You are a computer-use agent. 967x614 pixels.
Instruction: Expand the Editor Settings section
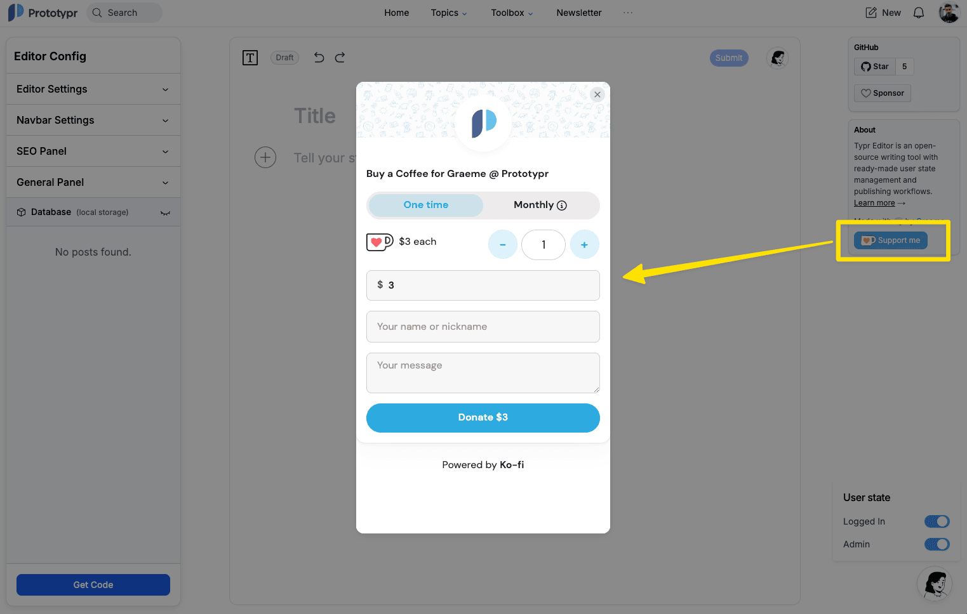tap(93, 89)
